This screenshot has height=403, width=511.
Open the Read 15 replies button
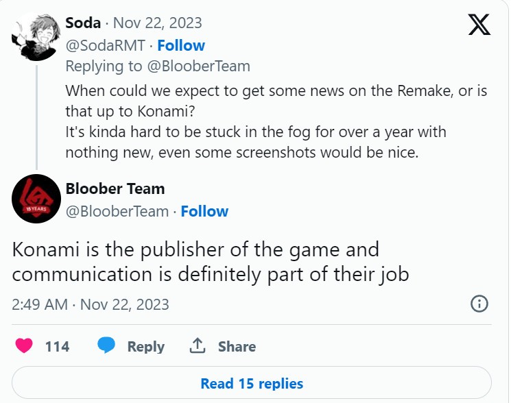pos(252,383)
